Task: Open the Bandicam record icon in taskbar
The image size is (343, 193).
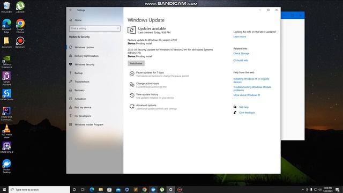Action: [180, 189]
